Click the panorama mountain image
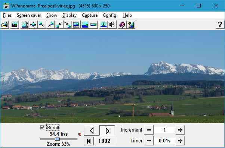This screenshot has height=148, width=225. click(x=112, y=76)
